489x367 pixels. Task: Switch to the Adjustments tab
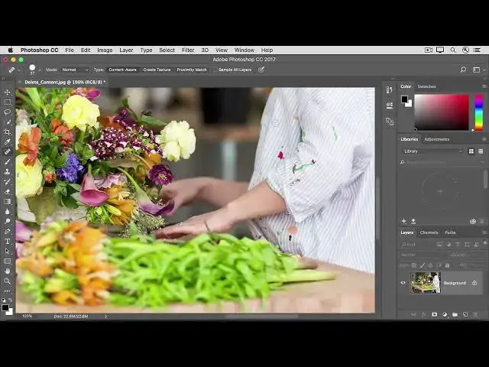[436, 139]
